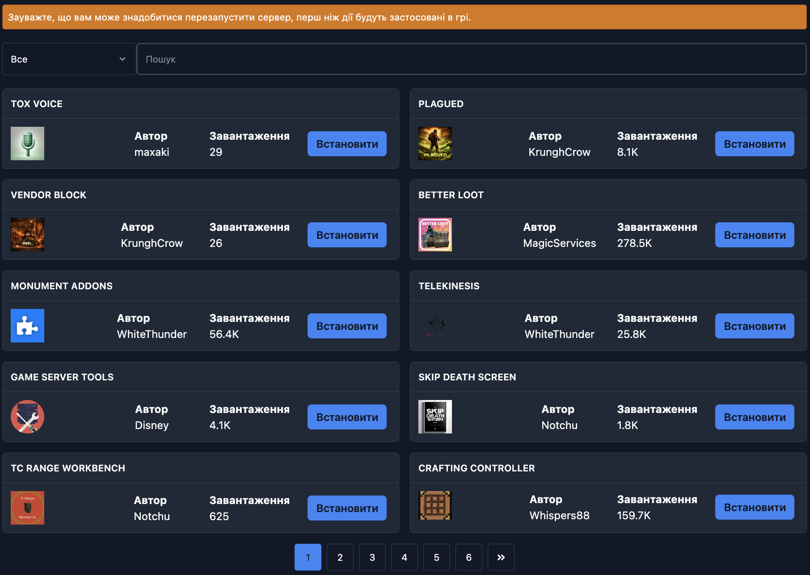
Task: Go to page 2 of plugins
Action: pos(340,557)
